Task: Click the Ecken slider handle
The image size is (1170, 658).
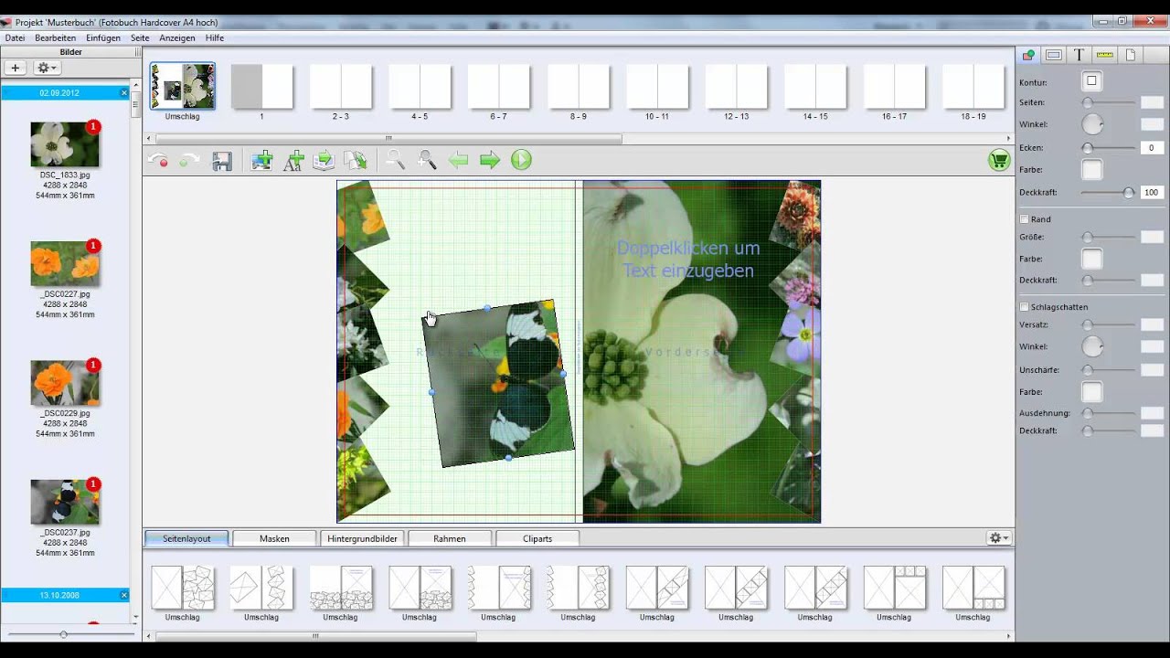Action: 1088,147
